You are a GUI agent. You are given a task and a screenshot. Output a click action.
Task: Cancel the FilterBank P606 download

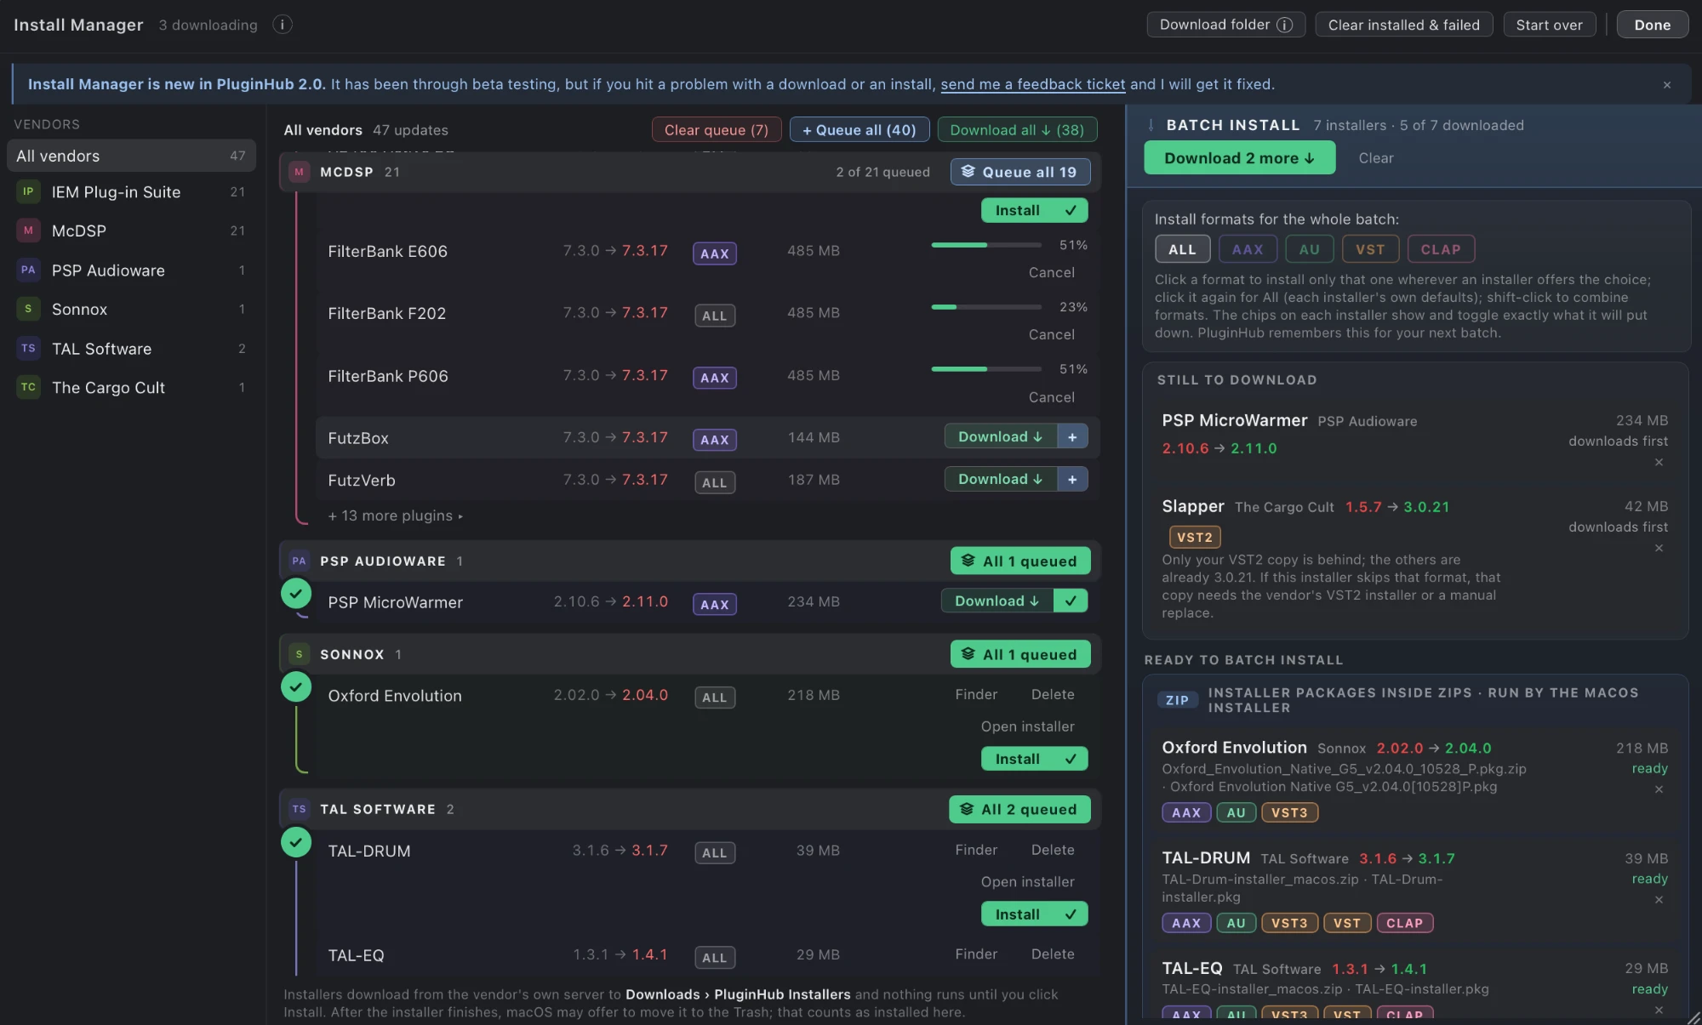tap(1051, 397)
